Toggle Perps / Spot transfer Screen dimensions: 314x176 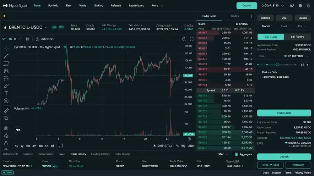(x=270, y=165)
